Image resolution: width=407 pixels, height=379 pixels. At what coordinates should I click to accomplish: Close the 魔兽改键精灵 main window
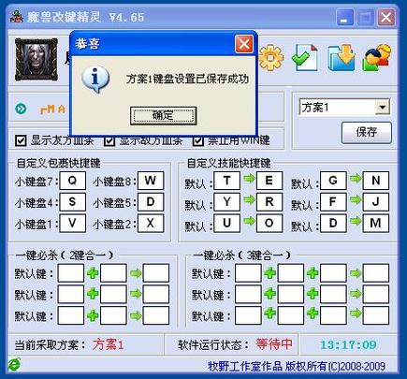[x=385, y=17]
